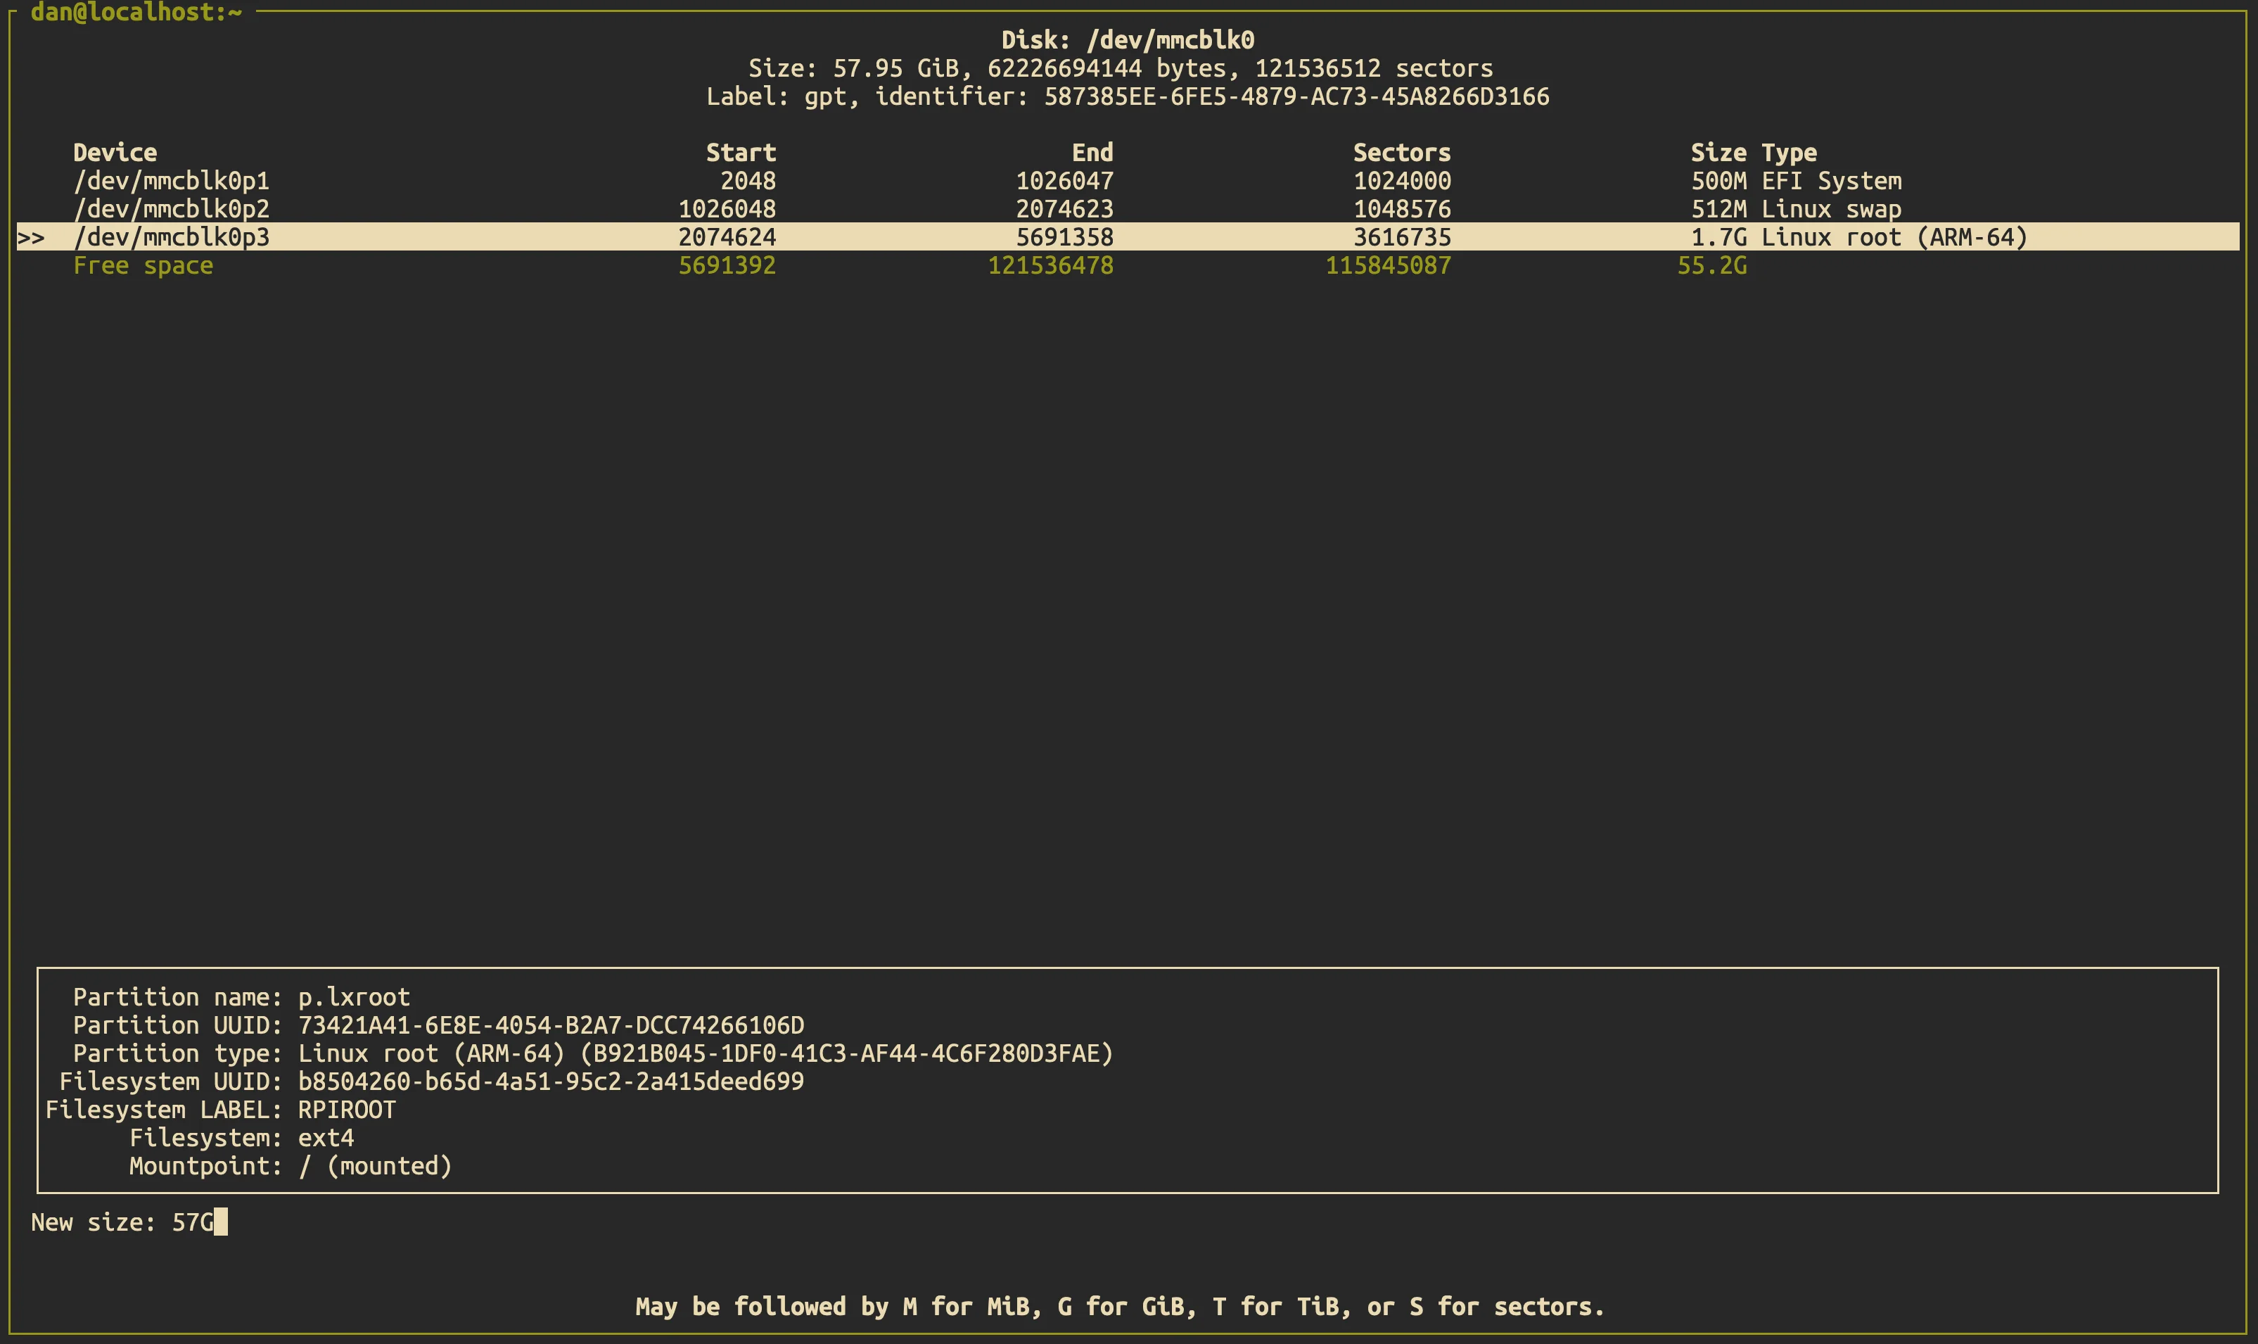Select the Free space row
Screen dimensions: 2258x1344
(x=143, y=265)
